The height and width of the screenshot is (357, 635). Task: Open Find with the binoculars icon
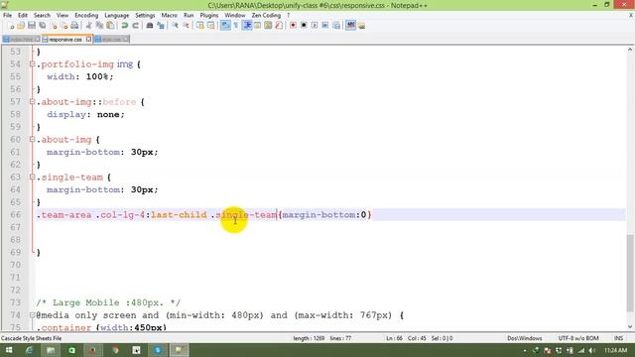pyautogui.click(x=150, y=26)
